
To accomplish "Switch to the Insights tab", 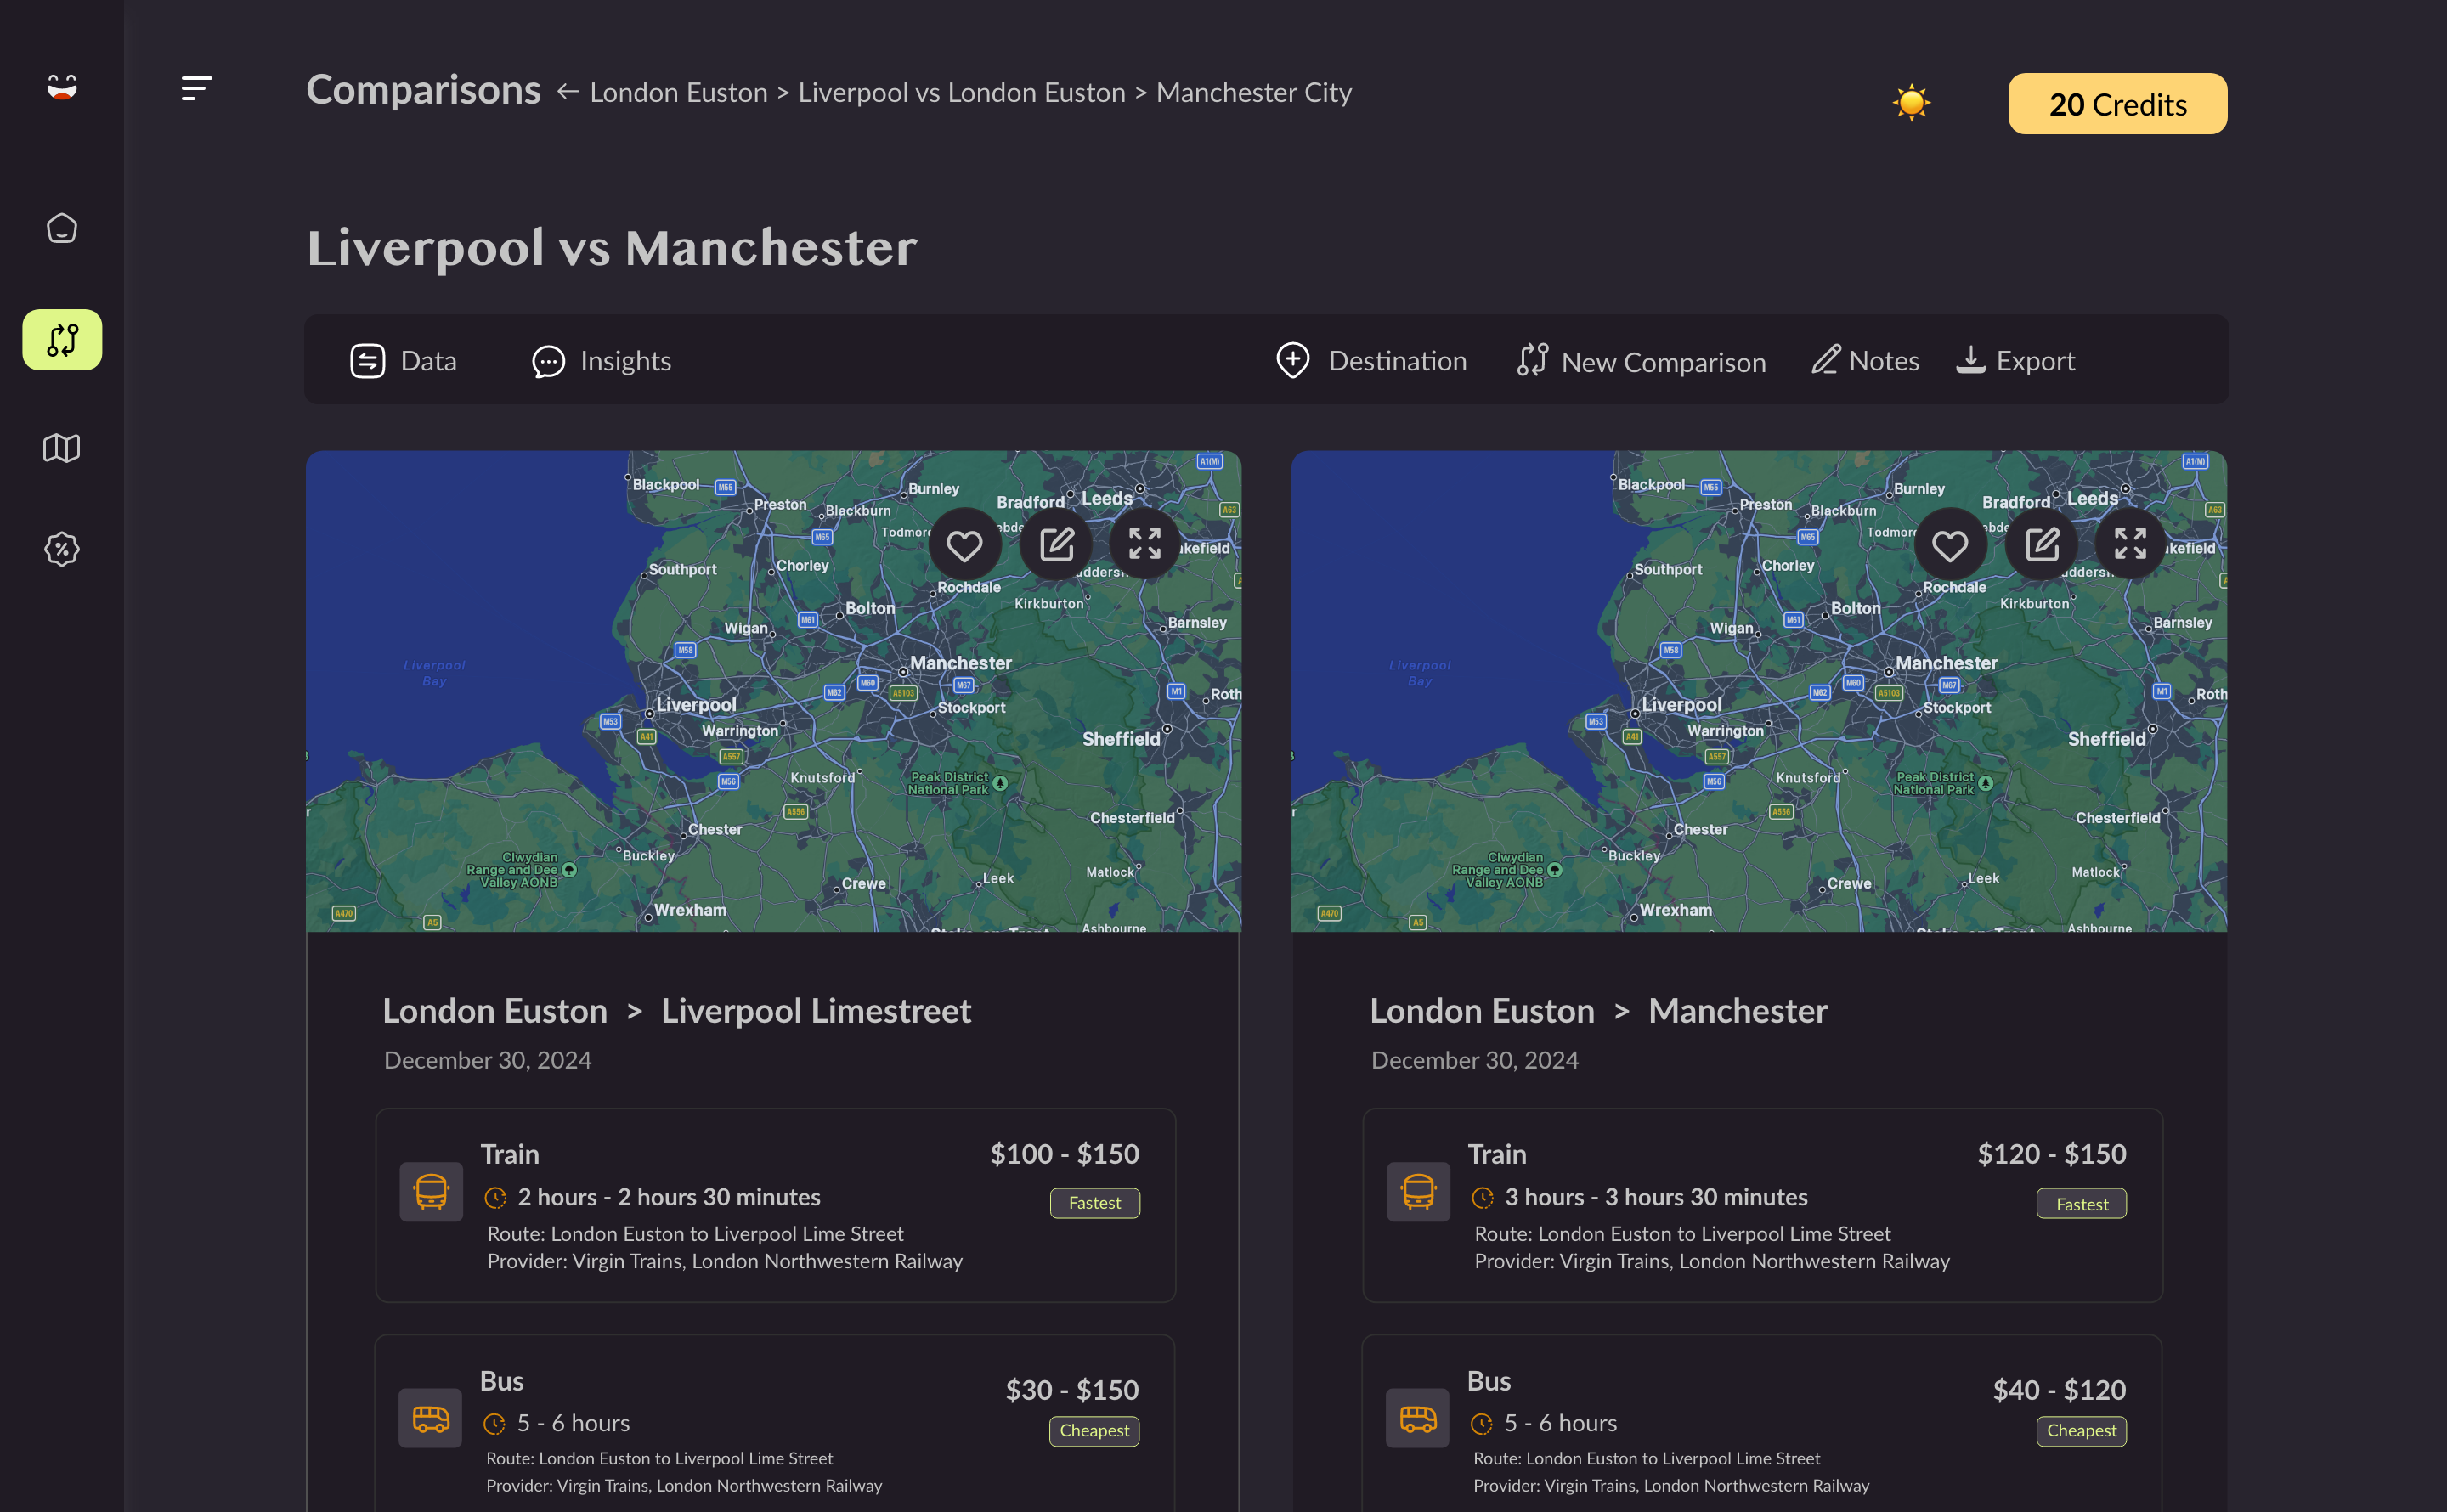I will pos(625,362).
